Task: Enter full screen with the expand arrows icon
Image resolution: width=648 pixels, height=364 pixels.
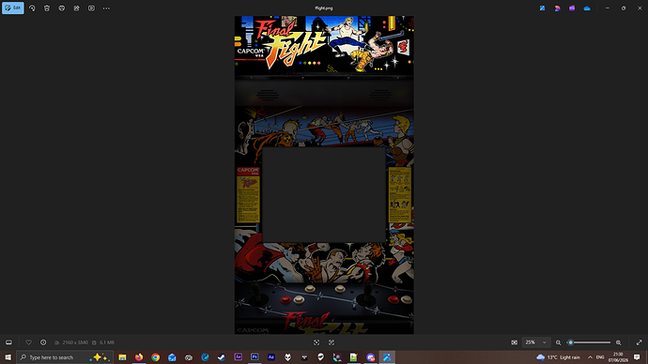Action: point(640,342)
